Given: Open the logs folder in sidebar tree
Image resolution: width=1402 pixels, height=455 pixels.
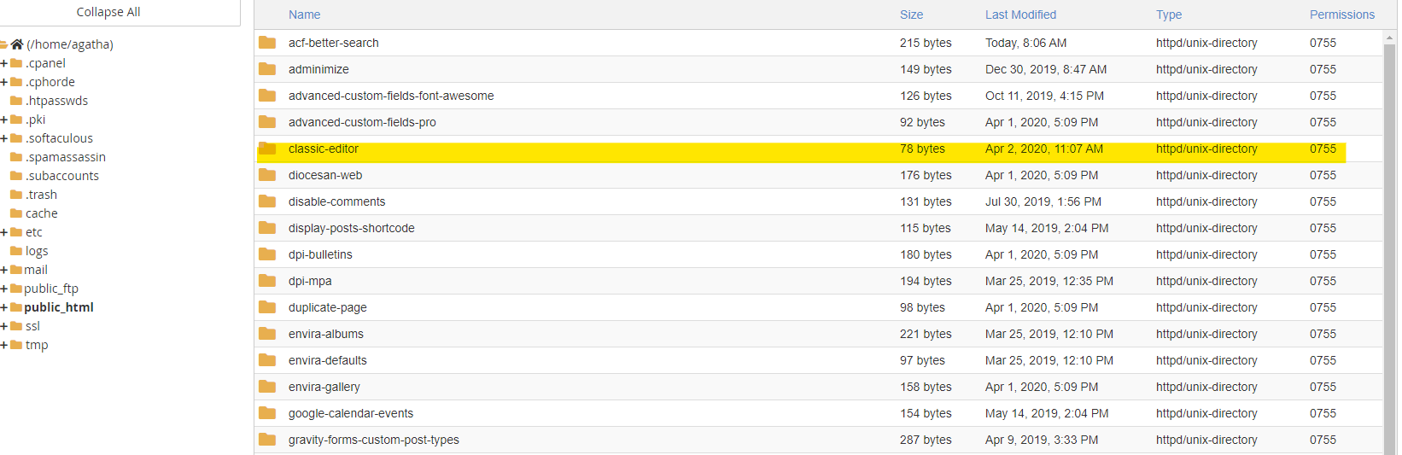Looking at the screenshot, I should (36, 251).
